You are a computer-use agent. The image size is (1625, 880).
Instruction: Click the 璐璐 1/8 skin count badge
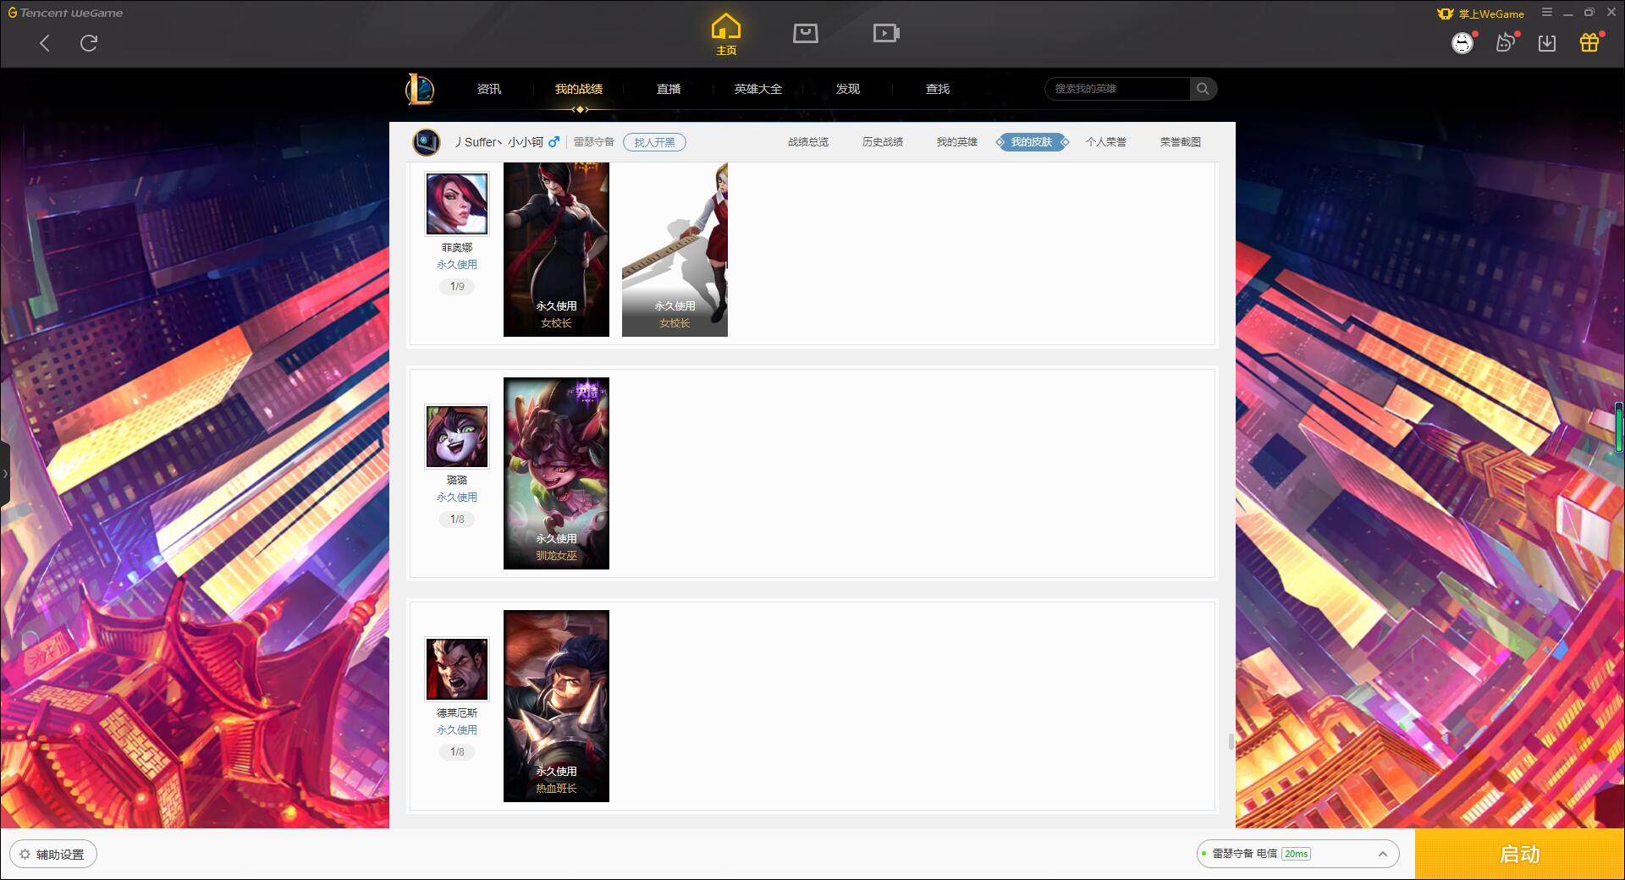[x=457, y=520]
